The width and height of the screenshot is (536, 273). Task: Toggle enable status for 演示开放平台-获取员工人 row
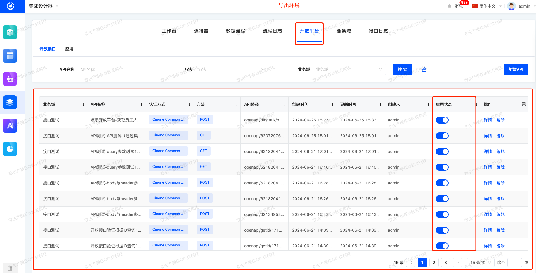coord(442,120)
